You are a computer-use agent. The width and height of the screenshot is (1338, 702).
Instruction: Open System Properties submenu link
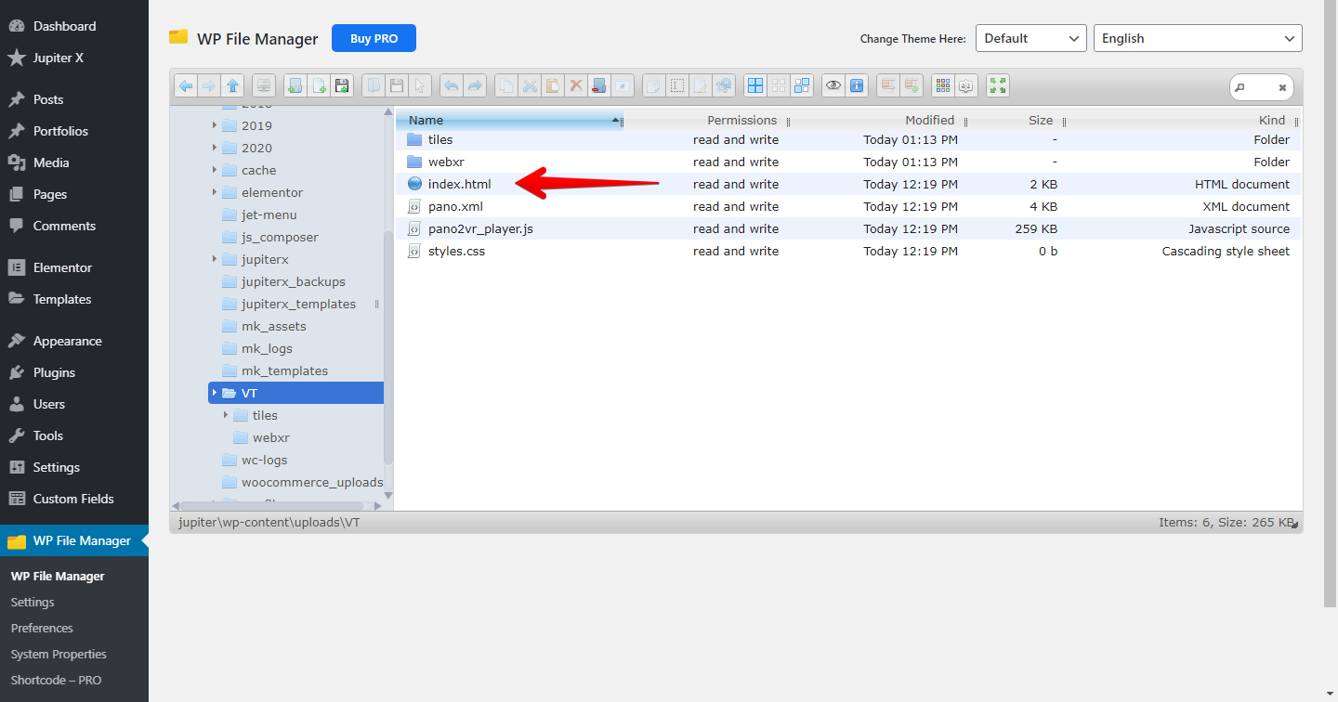59,654
